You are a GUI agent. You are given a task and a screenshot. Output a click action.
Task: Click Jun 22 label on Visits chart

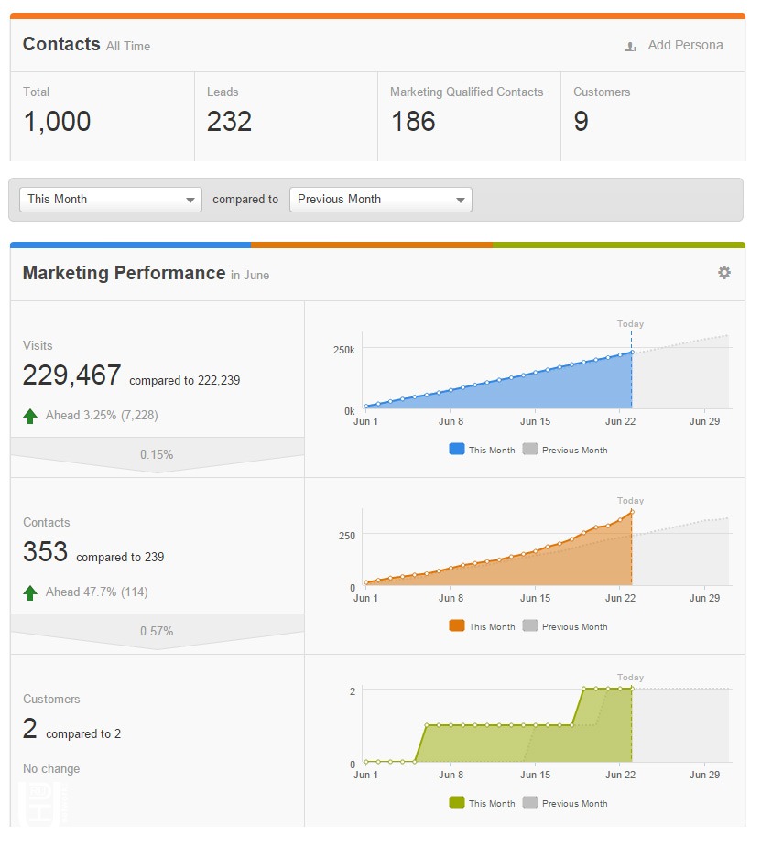tap(620, 421)
